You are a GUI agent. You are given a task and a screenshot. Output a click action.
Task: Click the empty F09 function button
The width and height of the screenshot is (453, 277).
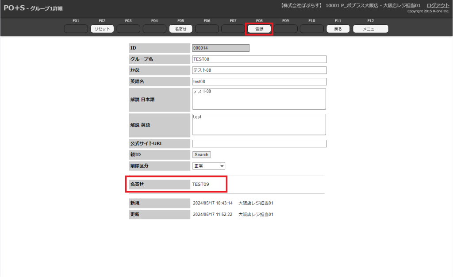click(x=285, y=29)
